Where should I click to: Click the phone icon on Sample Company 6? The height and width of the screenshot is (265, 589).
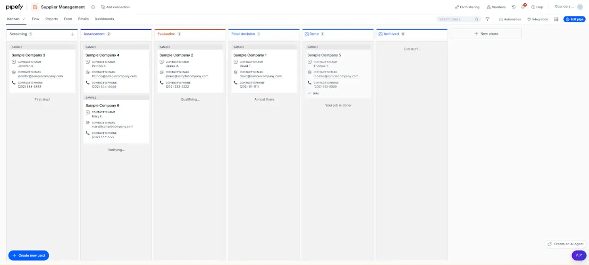(88, 133)
